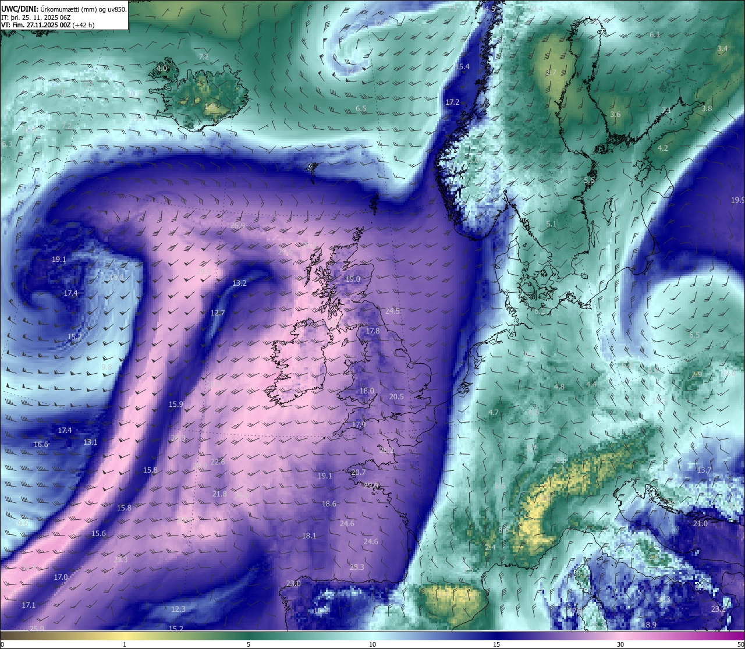
Task: Click the 13.7 value on the map
Action: click(704, 470)
